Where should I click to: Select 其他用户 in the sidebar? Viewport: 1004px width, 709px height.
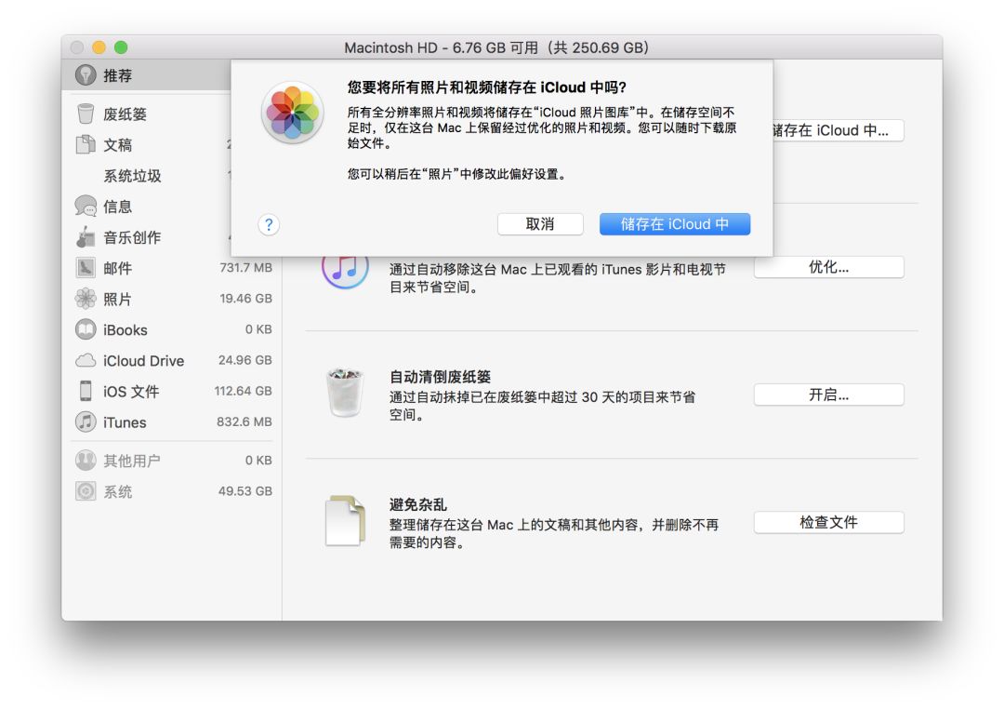click(132, 461)
